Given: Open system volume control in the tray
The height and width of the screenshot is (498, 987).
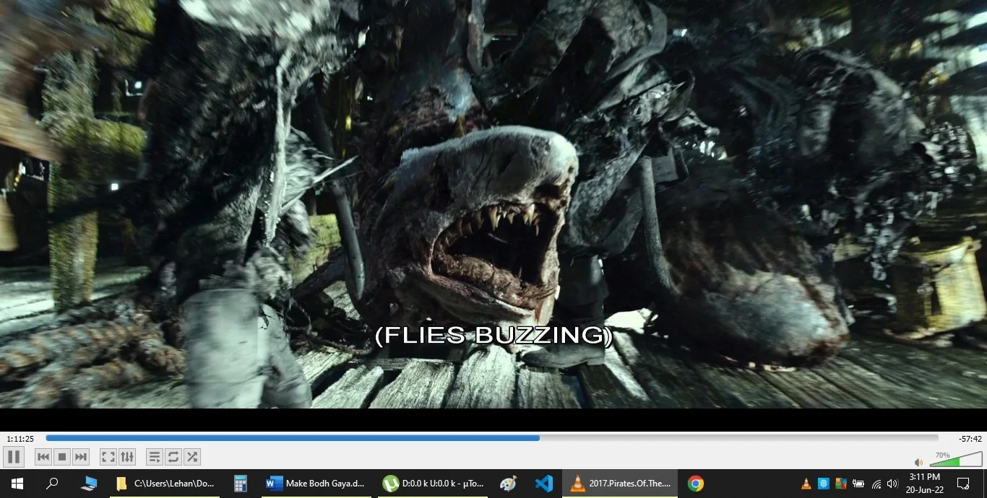Looking at the screenshot, I should tap(892, 484).
